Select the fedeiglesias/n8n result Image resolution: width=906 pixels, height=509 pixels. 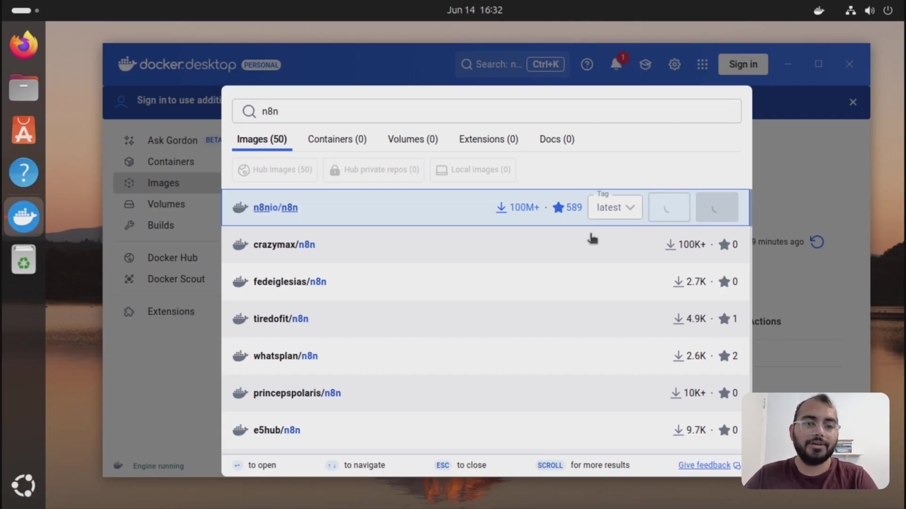(486, 282)
